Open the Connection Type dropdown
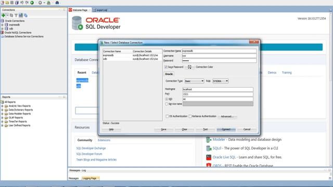Viewport: 333px width, 187px height. point(194,81)
